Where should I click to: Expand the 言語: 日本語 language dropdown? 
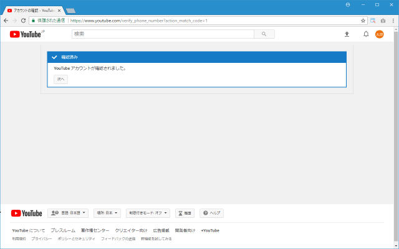(69, 213)
